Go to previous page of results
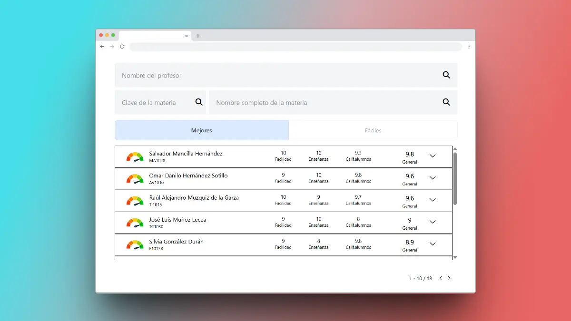 click(441, 278)
